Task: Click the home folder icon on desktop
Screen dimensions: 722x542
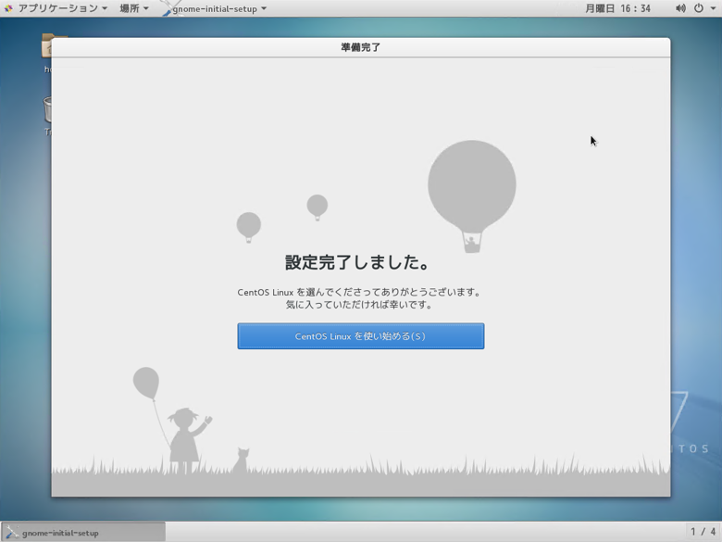Action: click(x=46, y=45)
